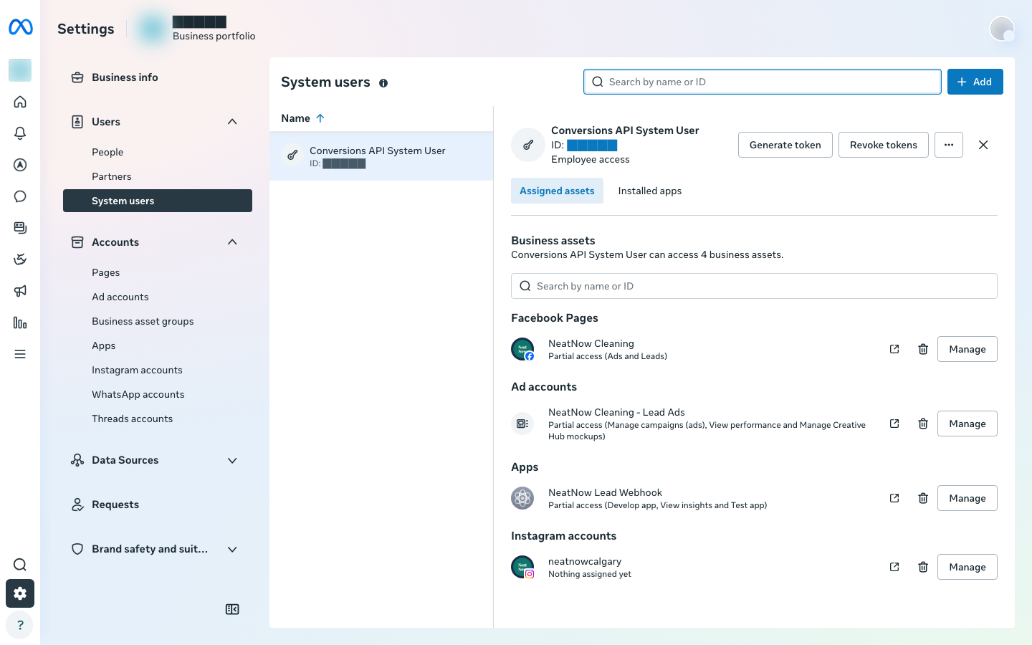Open Instagram accounts settings
Screen dimensions: 1032x645
click(x=158, y=370)
